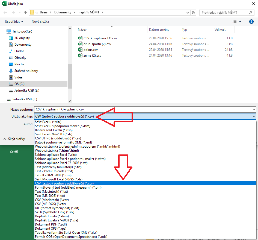Screen dimensions: 258x240
Task: Open Obrázky folder
Action: tap(20, 58)
